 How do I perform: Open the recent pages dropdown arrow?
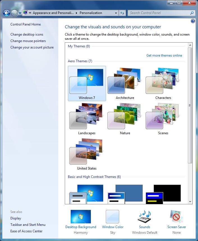[20, 13]
